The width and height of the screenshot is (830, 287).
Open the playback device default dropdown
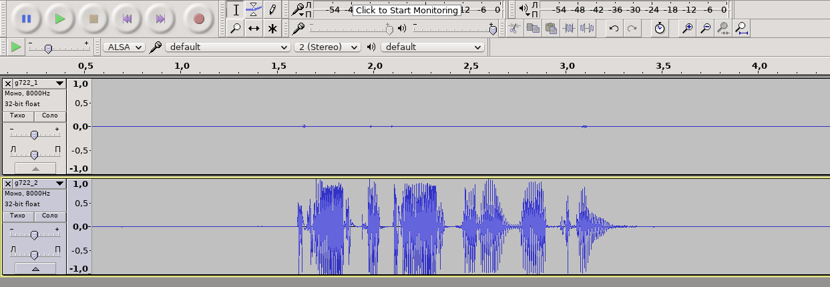433,47
